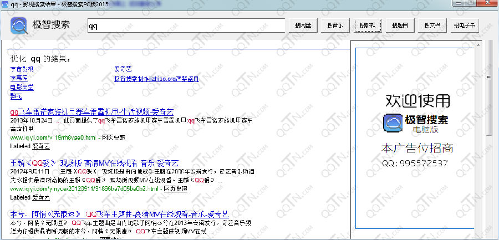This screenshot has width=499, height=240.
Task: Click the 极智搜索 cloud logo icon at top left
Action: click(x=19, y=25)
